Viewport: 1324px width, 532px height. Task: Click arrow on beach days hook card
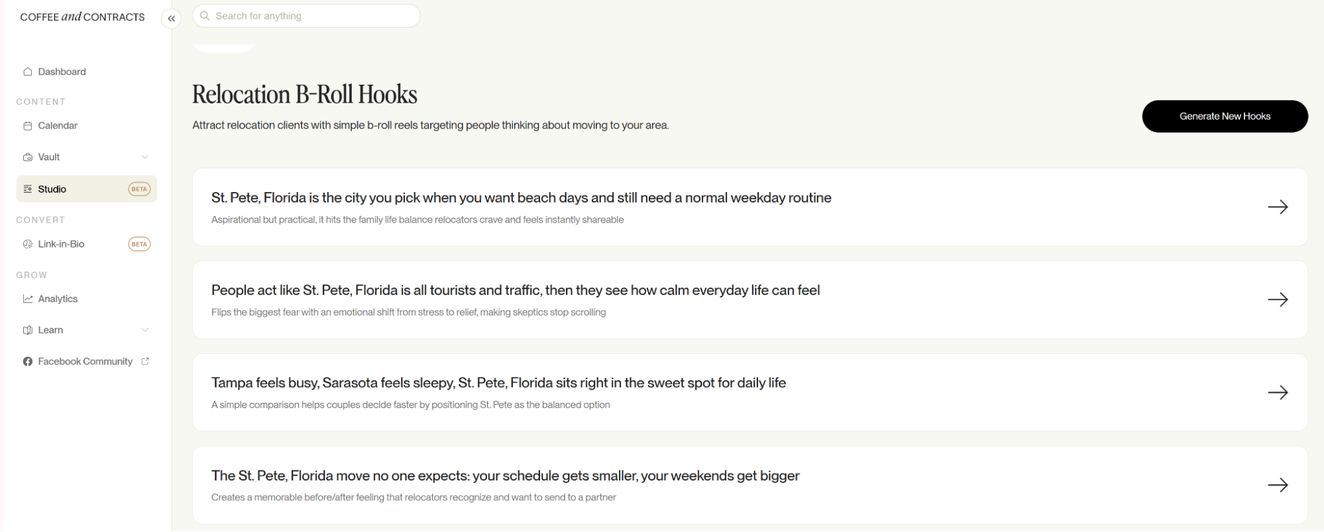coord(1278,207)
